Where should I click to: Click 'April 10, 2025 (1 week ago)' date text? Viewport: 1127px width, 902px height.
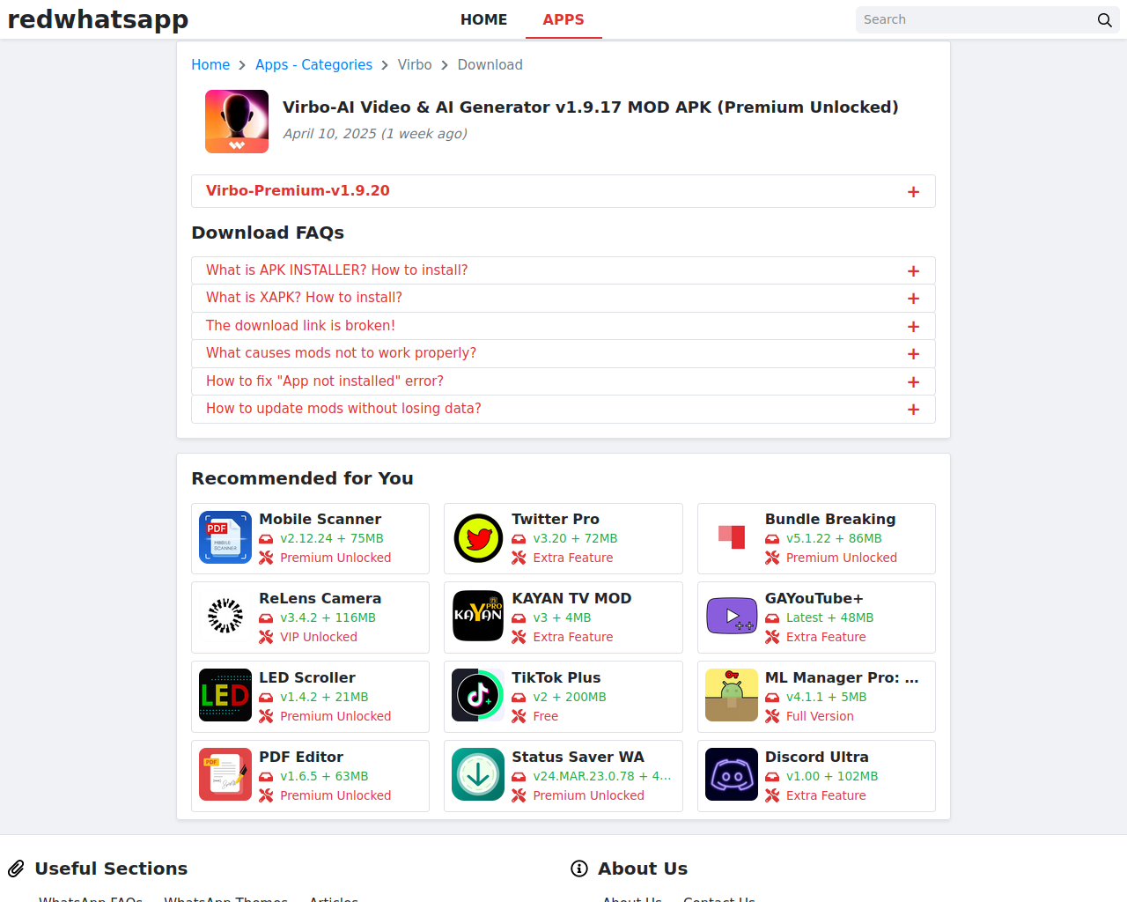[x=375, y=134]
